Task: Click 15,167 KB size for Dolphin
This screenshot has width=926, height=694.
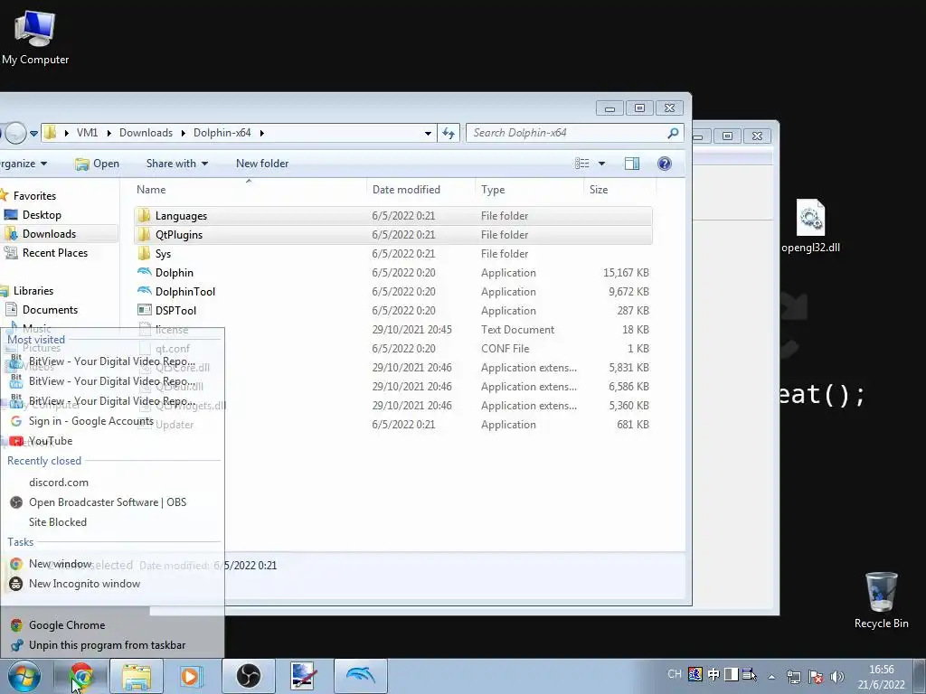Action: pos(626,273)
